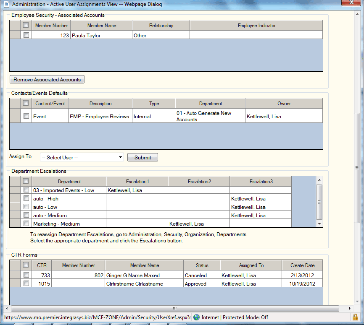Check the box for 03 - Imported Events - Low

click(x=26, y=190)
